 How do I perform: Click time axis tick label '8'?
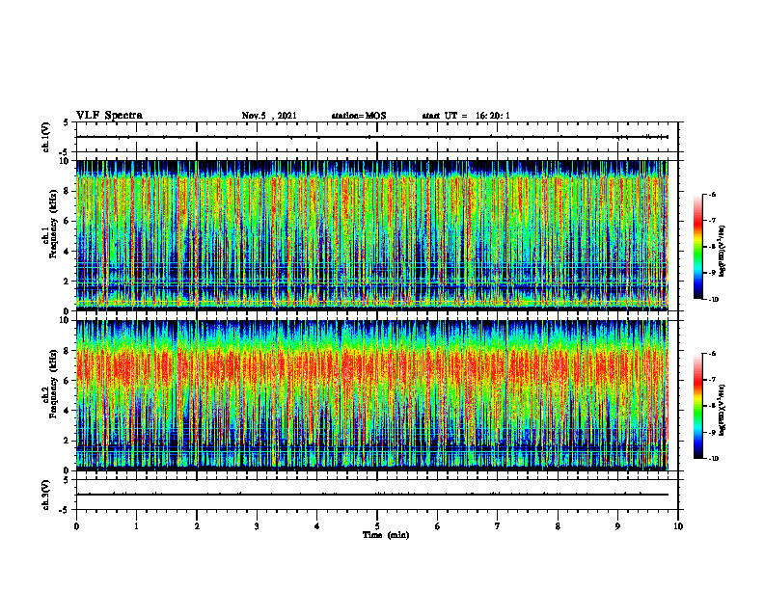(x=558, y=526)
